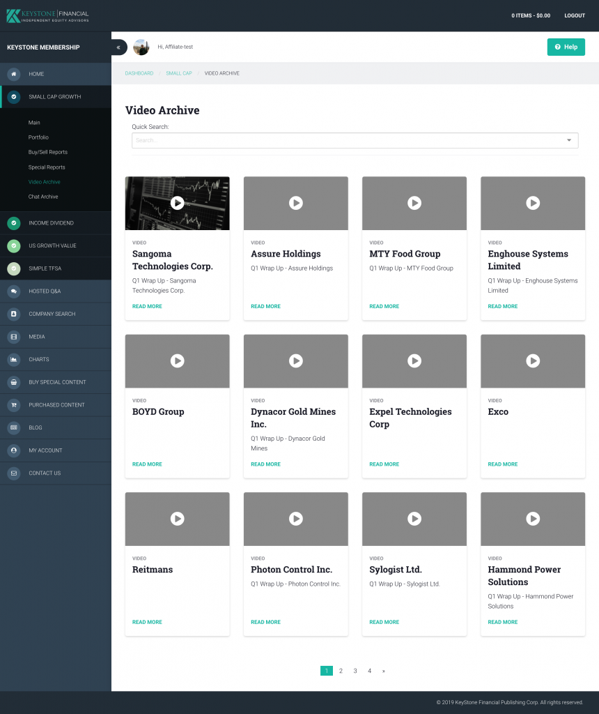Open the Quick Search dropdown arrow
Viewport: 599px width, 714px height.
pyautogui.click(x=569, y=140)
